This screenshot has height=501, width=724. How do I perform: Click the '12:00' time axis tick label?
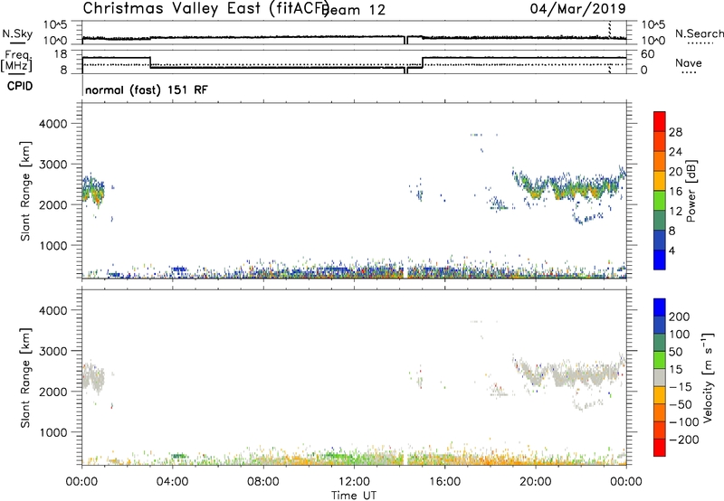pos(354,482)
